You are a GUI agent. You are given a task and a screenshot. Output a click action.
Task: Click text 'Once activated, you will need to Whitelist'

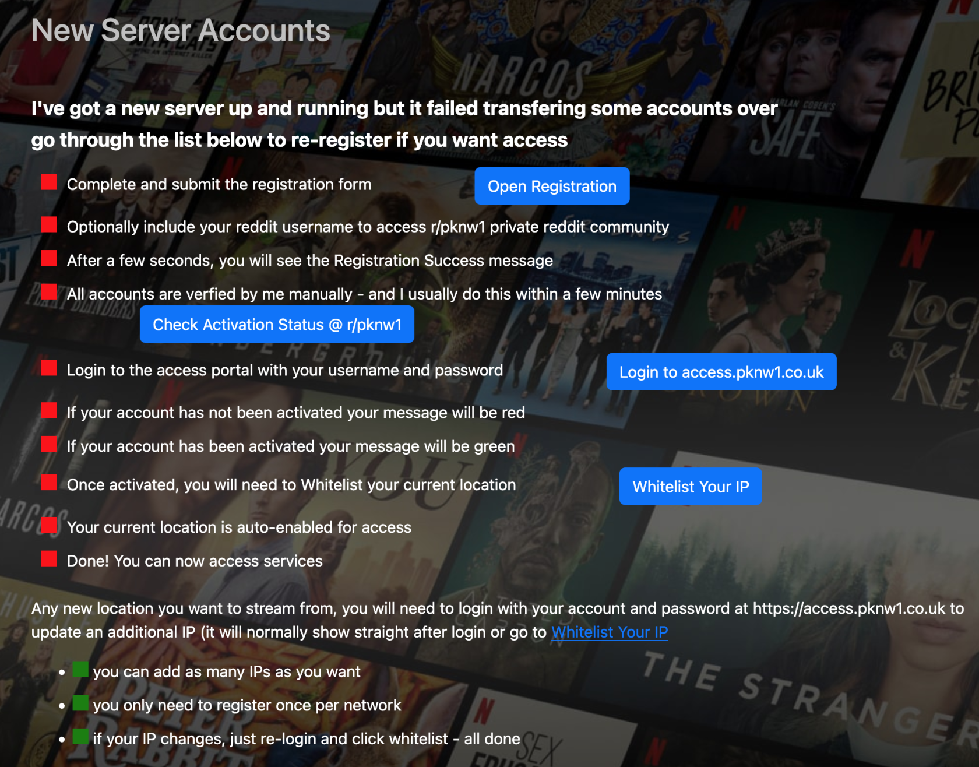tap(291, 485)
